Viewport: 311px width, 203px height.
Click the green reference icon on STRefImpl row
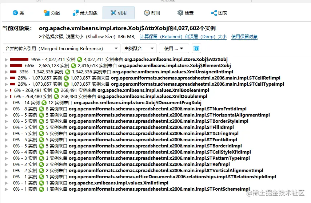point(41,165)
